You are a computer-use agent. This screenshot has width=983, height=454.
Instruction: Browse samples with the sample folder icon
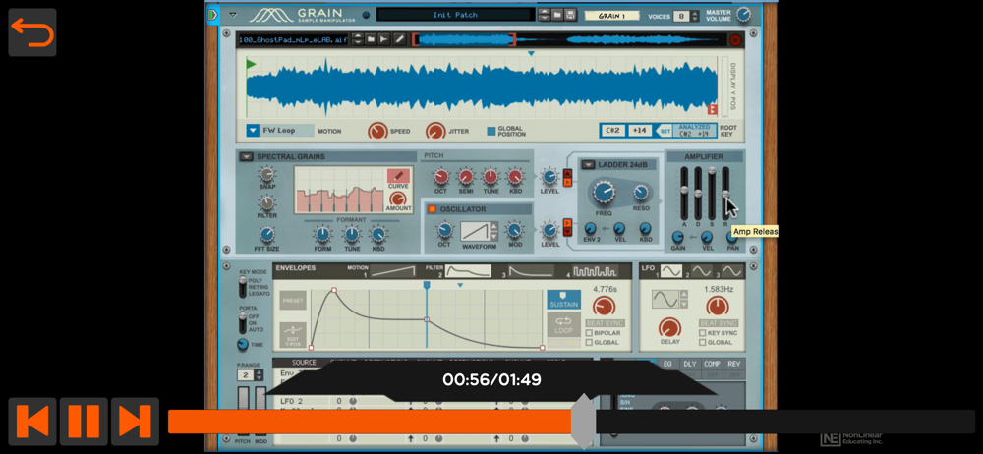click(x=372, y=39)
